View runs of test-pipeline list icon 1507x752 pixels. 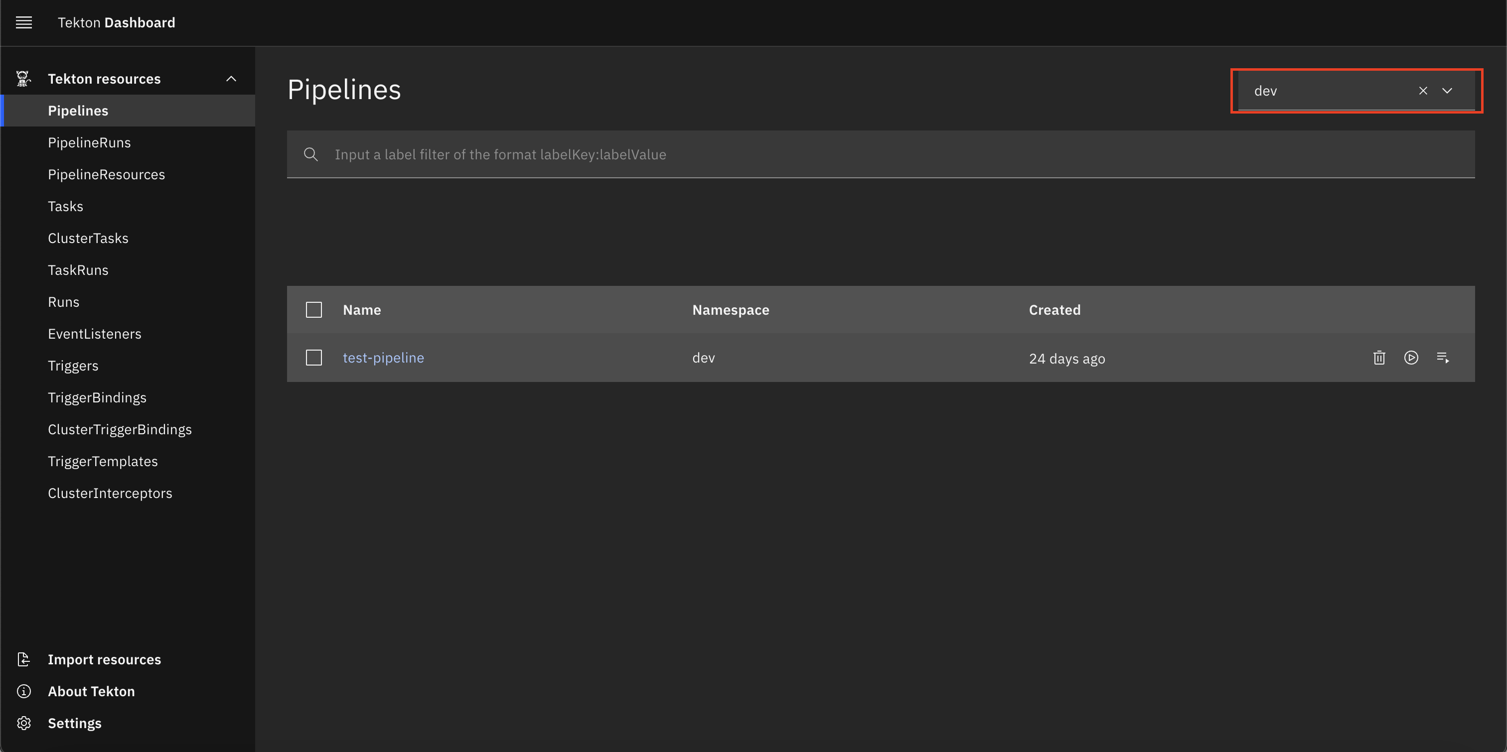1443,358
